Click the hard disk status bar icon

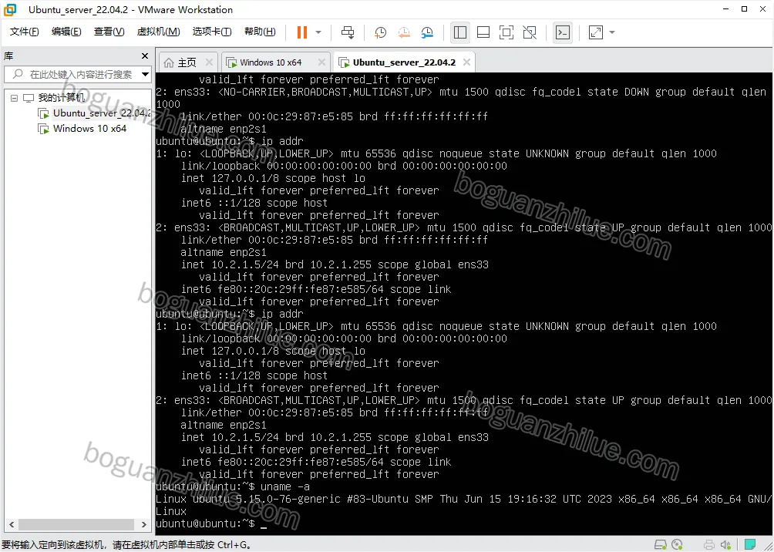coord(660,544)
